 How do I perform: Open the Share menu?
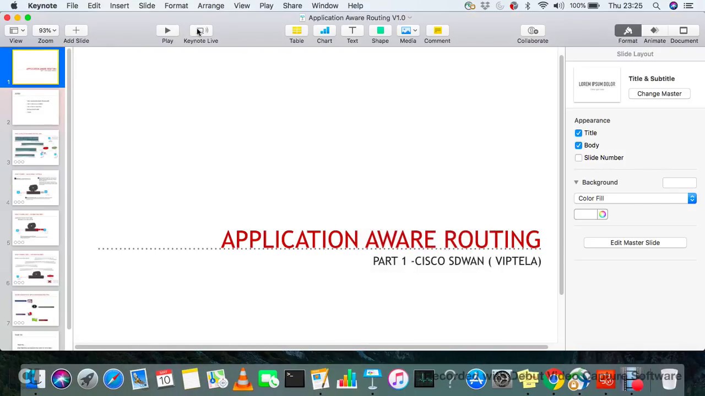(x=292, y=5)
